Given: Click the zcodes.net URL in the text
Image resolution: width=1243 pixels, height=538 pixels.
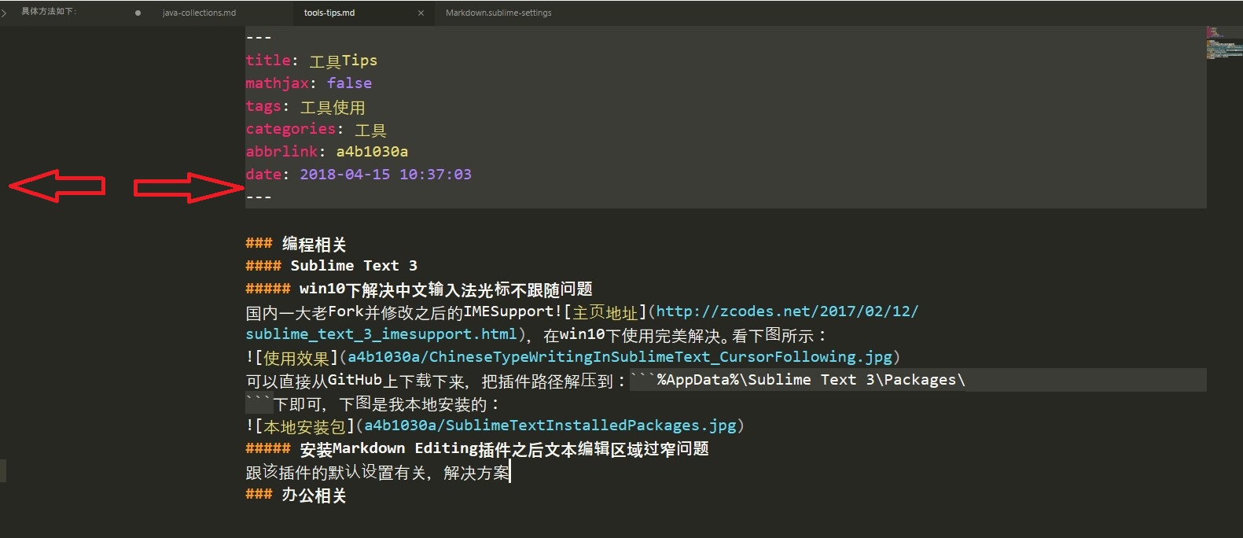Looking at the screenshot, I should (786, 311).
